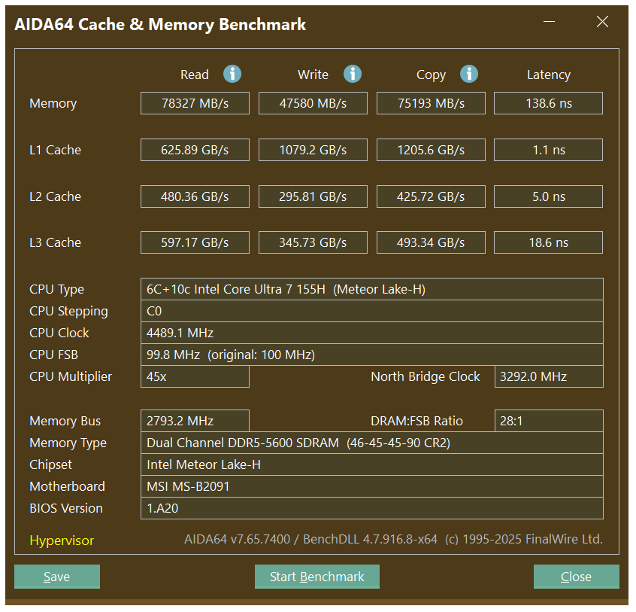Click the CPU FSB field 99.8 MHz
Screen dimensions: 636x612
click(x=372, y=355)
